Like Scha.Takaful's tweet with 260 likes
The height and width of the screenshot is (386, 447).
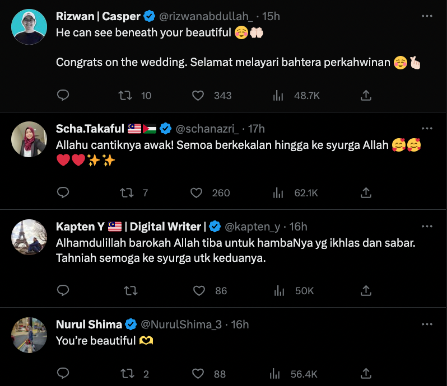[x=196, y=192]
